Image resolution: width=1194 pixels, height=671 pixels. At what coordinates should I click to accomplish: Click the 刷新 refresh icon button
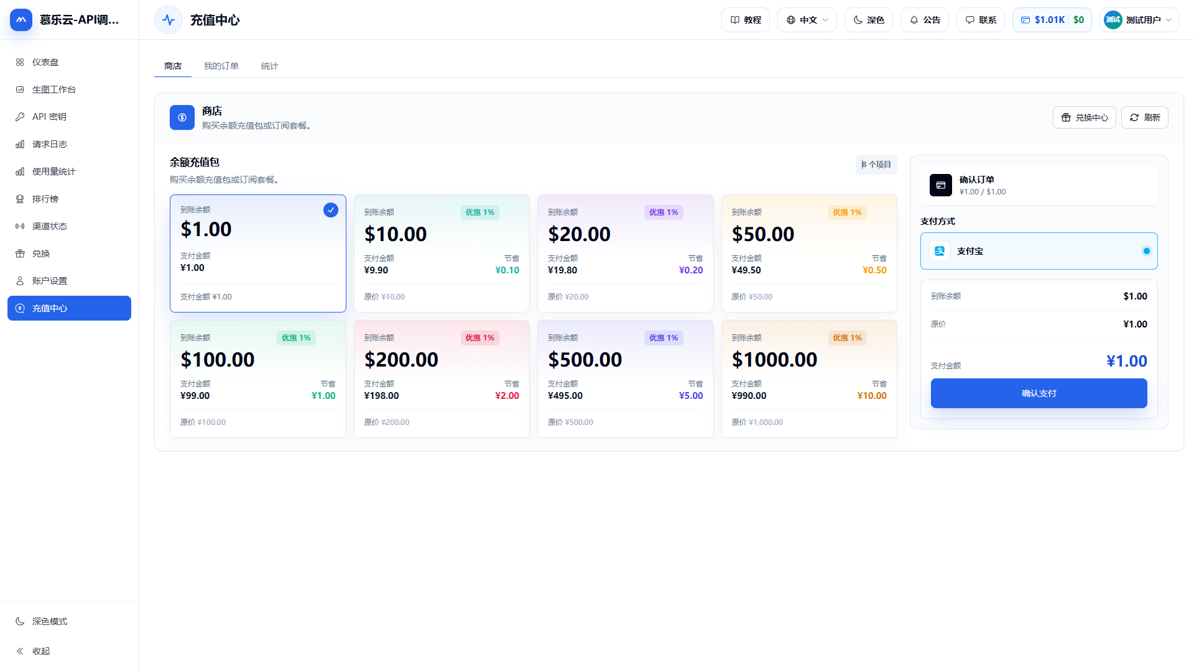1144,117
